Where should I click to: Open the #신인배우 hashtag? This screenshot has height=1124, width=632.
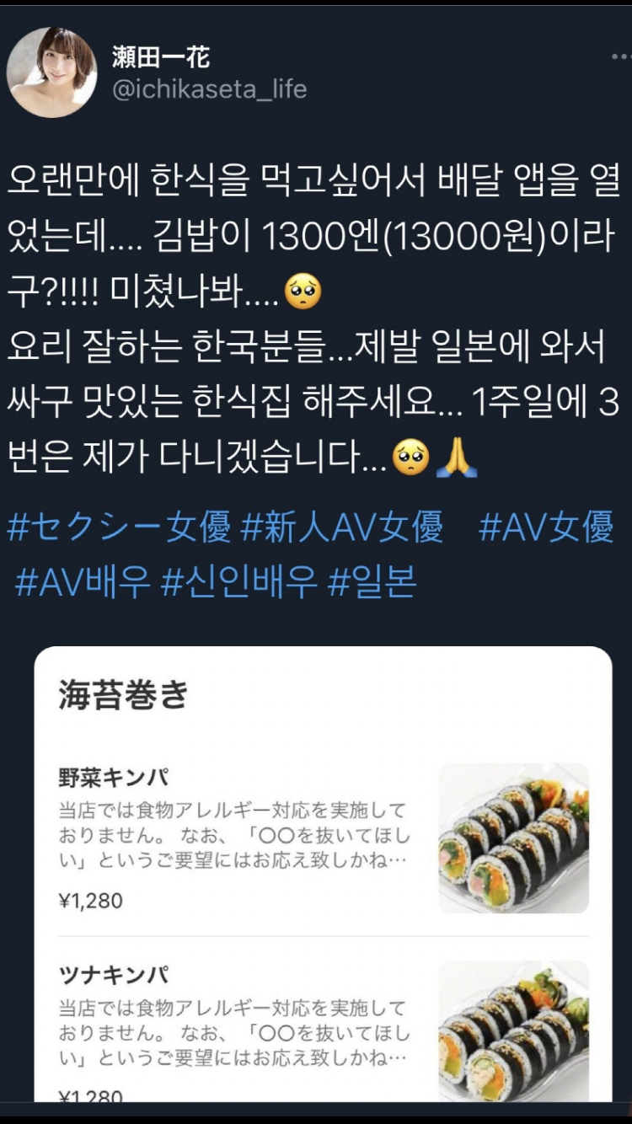239,581
